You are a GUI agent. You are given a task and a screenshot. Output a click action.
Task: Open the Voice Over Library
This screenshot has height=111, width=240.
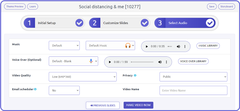point(193,61)
